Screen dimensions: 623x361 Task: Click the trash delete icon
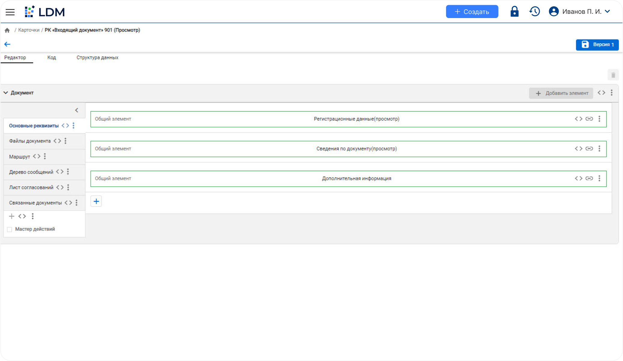[x=613, y=75]
